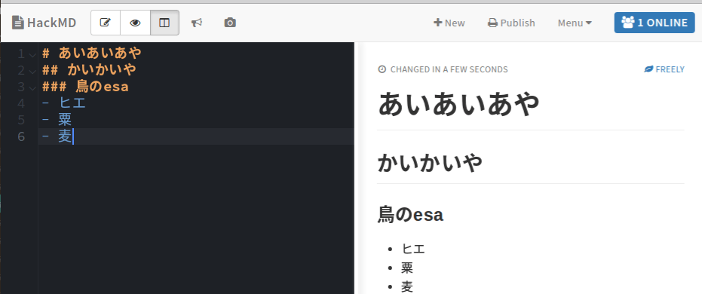Place cursor in '## かいかいや' editor line
702x294 pixels.
pyautogui.click(x=89, y=70)
